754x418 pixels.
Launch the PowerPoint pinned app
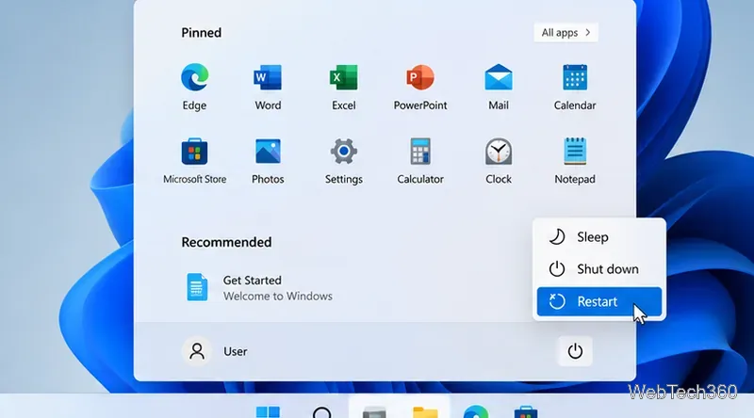click(419, 87)
